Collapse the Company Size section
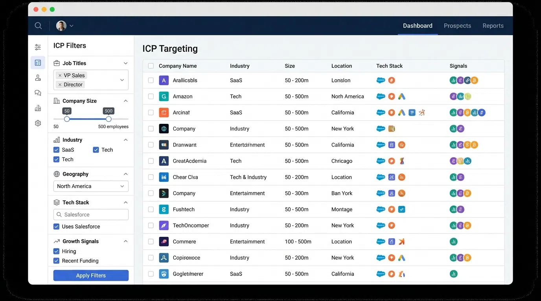This screenshot has width=541, height=301. click(125, 101)
